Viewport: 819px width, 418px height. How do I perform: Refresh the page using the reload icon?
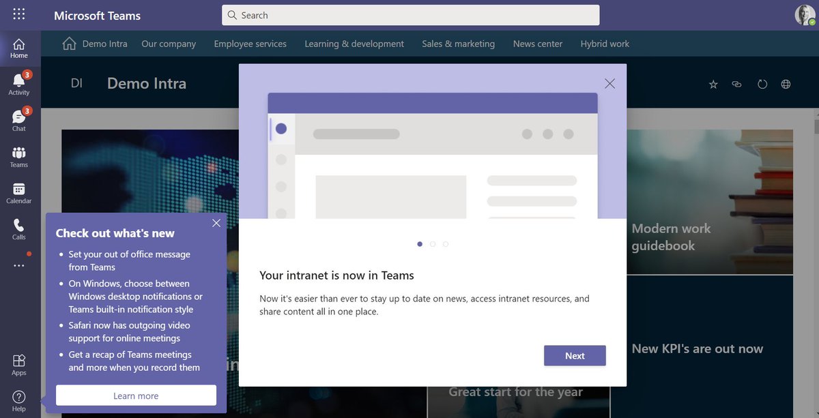pos(762,84)
